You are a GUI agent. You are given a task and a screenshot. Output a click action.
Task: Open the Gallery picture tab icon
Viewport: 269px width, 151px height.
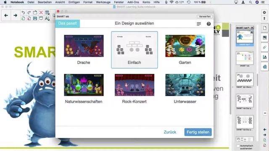coord(264,37)
